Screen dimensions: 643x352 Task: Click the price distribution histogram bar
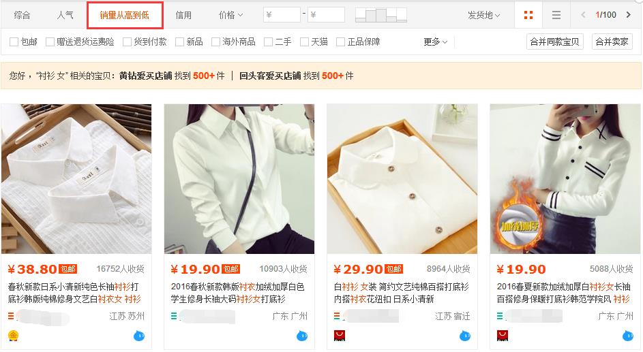click(381, 15)
